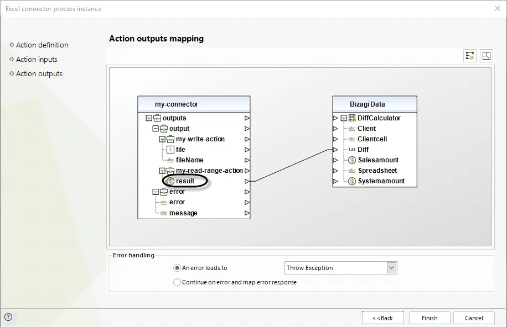Click the input arrow beside Spreadsheet
Screen dimensions: 507x328
point(335,171)
